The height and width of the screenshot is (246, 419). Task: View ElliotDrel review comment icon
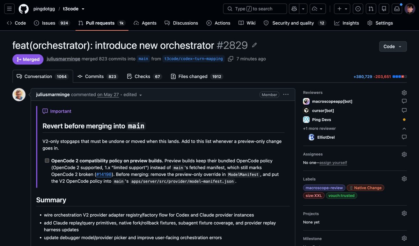[404, 137]
